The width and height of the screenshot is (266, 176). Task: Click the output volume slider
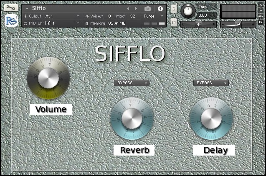238,24
